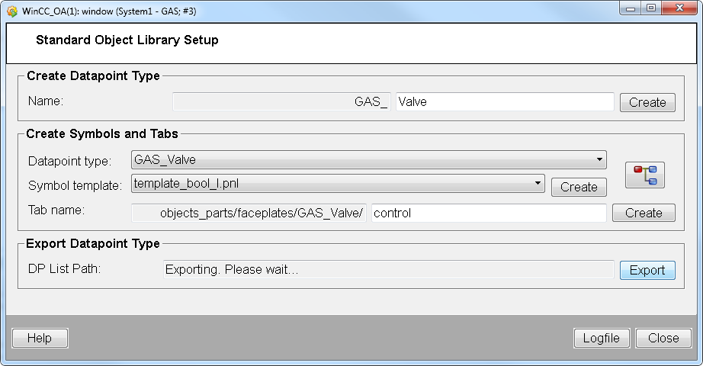Open the Datapoint type dropdown

click(x=368, y=160)
